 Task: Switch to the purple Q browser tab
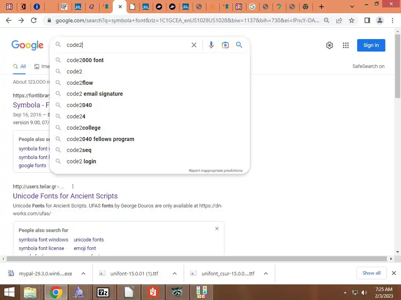(x=91, y=7)
